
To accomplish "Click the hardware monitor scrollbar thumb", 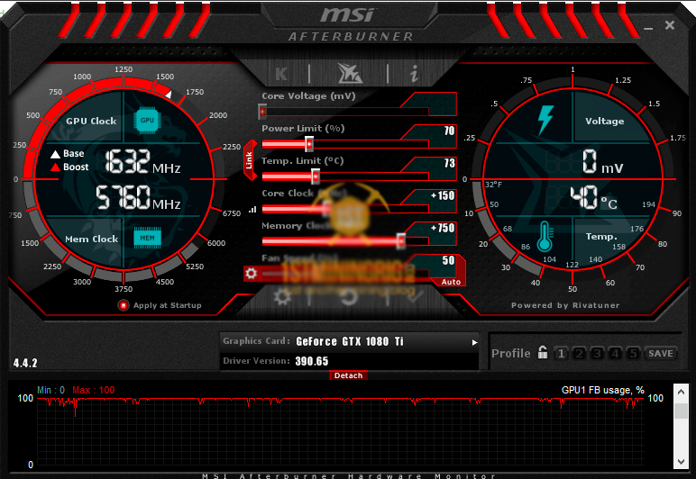I will (x=681, y=411).
